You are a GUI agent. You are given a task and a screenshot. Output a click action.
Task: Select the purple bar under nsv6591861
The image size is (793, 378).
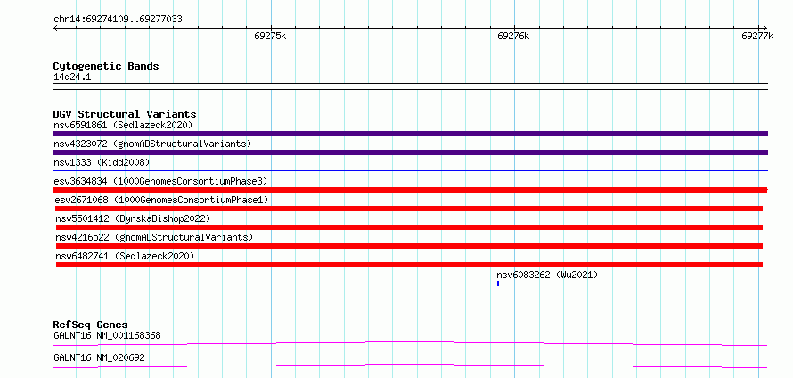click(410, 134)
